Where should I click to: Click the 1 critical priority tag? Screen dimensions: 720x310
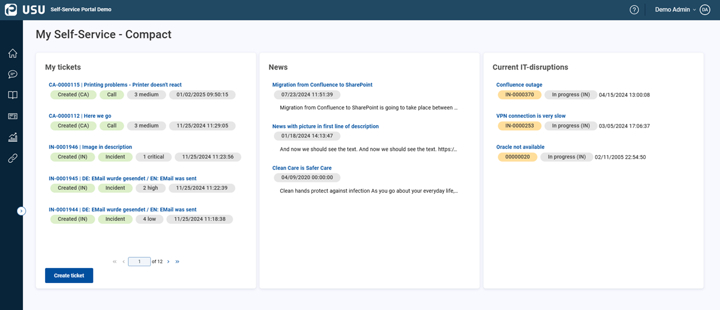(x=154, y=157)
